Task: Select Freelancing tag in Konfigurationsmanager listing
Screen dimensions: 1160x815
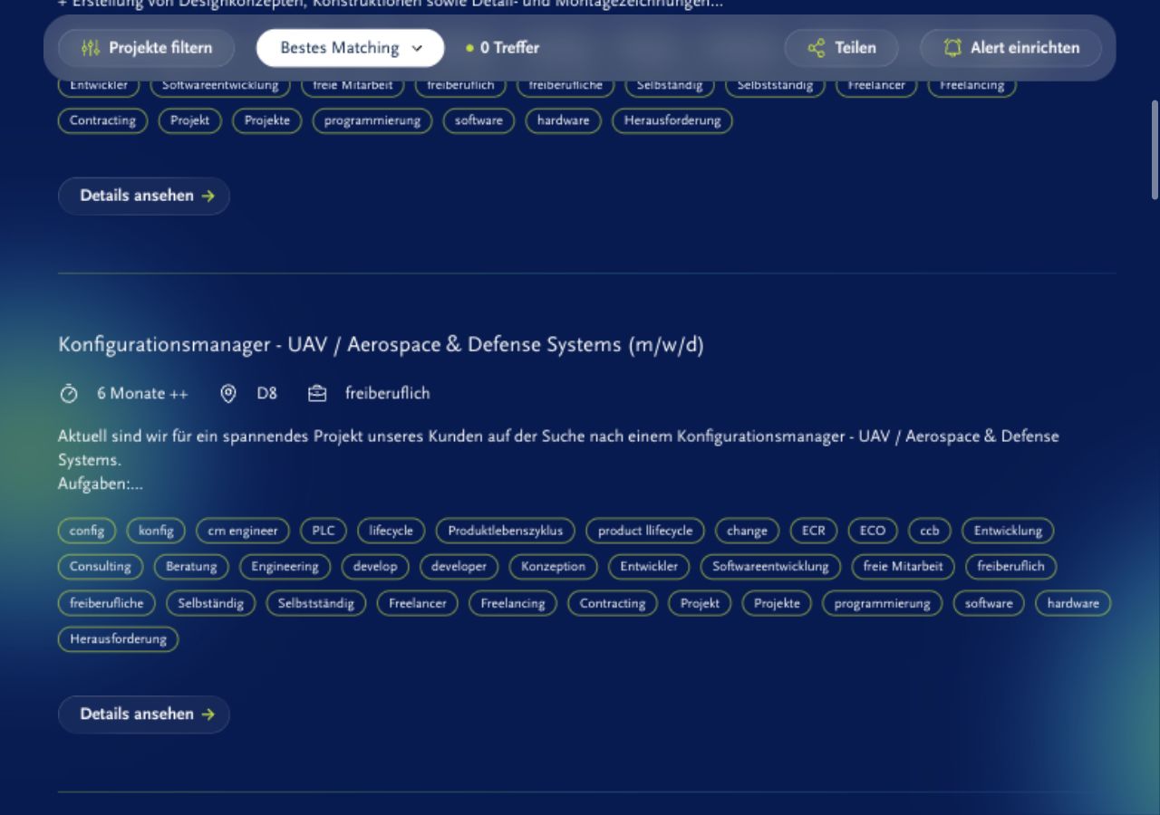Action: pos(513,603)
